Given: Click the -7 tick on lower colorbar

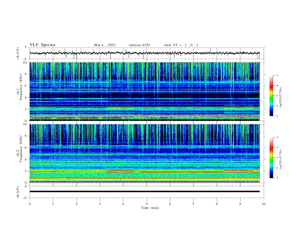Looking at the screenshot, I should (x=277, y=178).
